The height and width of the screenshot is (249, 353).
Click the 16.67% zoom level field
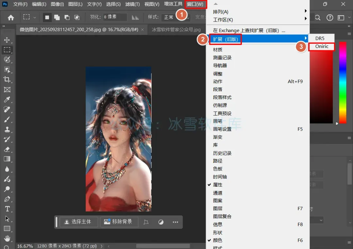point(25,246)
